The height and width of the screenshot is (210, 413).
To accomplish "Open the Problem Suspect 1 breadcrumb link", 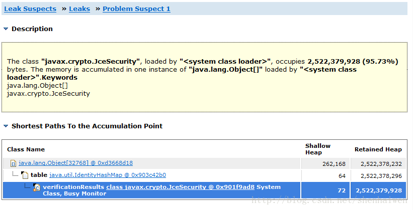I will pyautogui.click(x=136, y=9).
